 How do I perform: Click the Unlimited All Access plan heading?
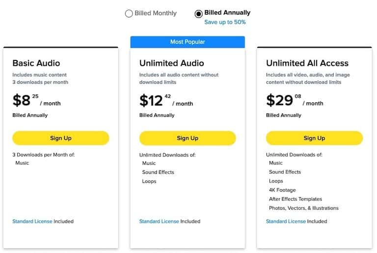[x=307, y=63]
